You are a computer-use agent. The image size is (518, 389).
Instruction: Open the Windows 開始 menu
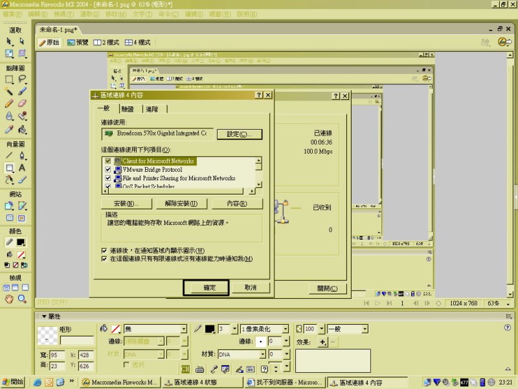(x=13, y=382)
